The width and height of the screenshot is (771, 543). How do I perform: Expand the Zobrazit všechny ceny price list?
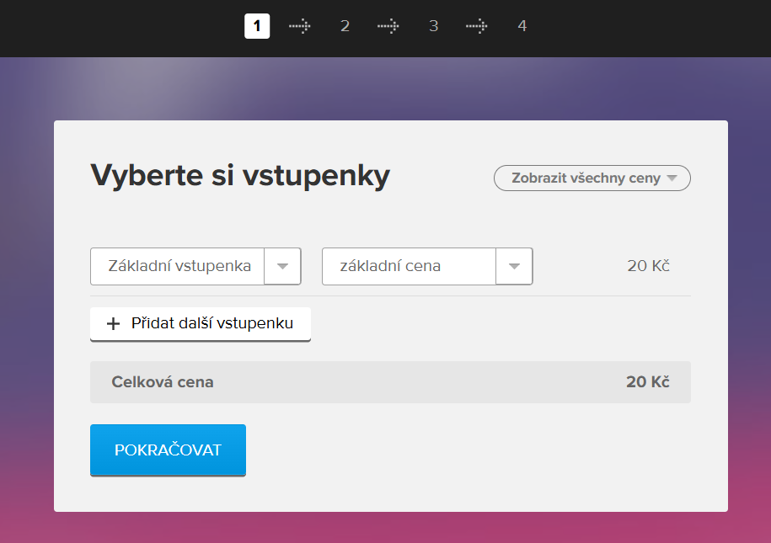pos(592,178)
